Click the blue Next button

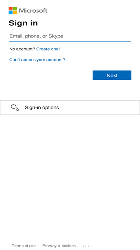tap(112, 75)
